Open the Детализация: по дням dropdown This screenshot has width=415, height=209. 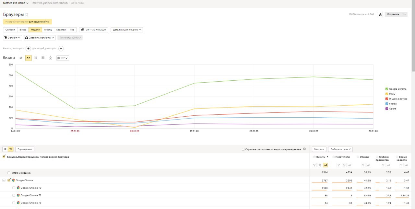[x=127, y=29]
